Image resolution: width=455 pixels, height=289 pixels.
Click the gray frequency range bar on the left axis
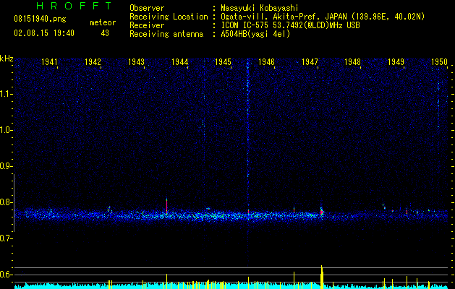14,203
